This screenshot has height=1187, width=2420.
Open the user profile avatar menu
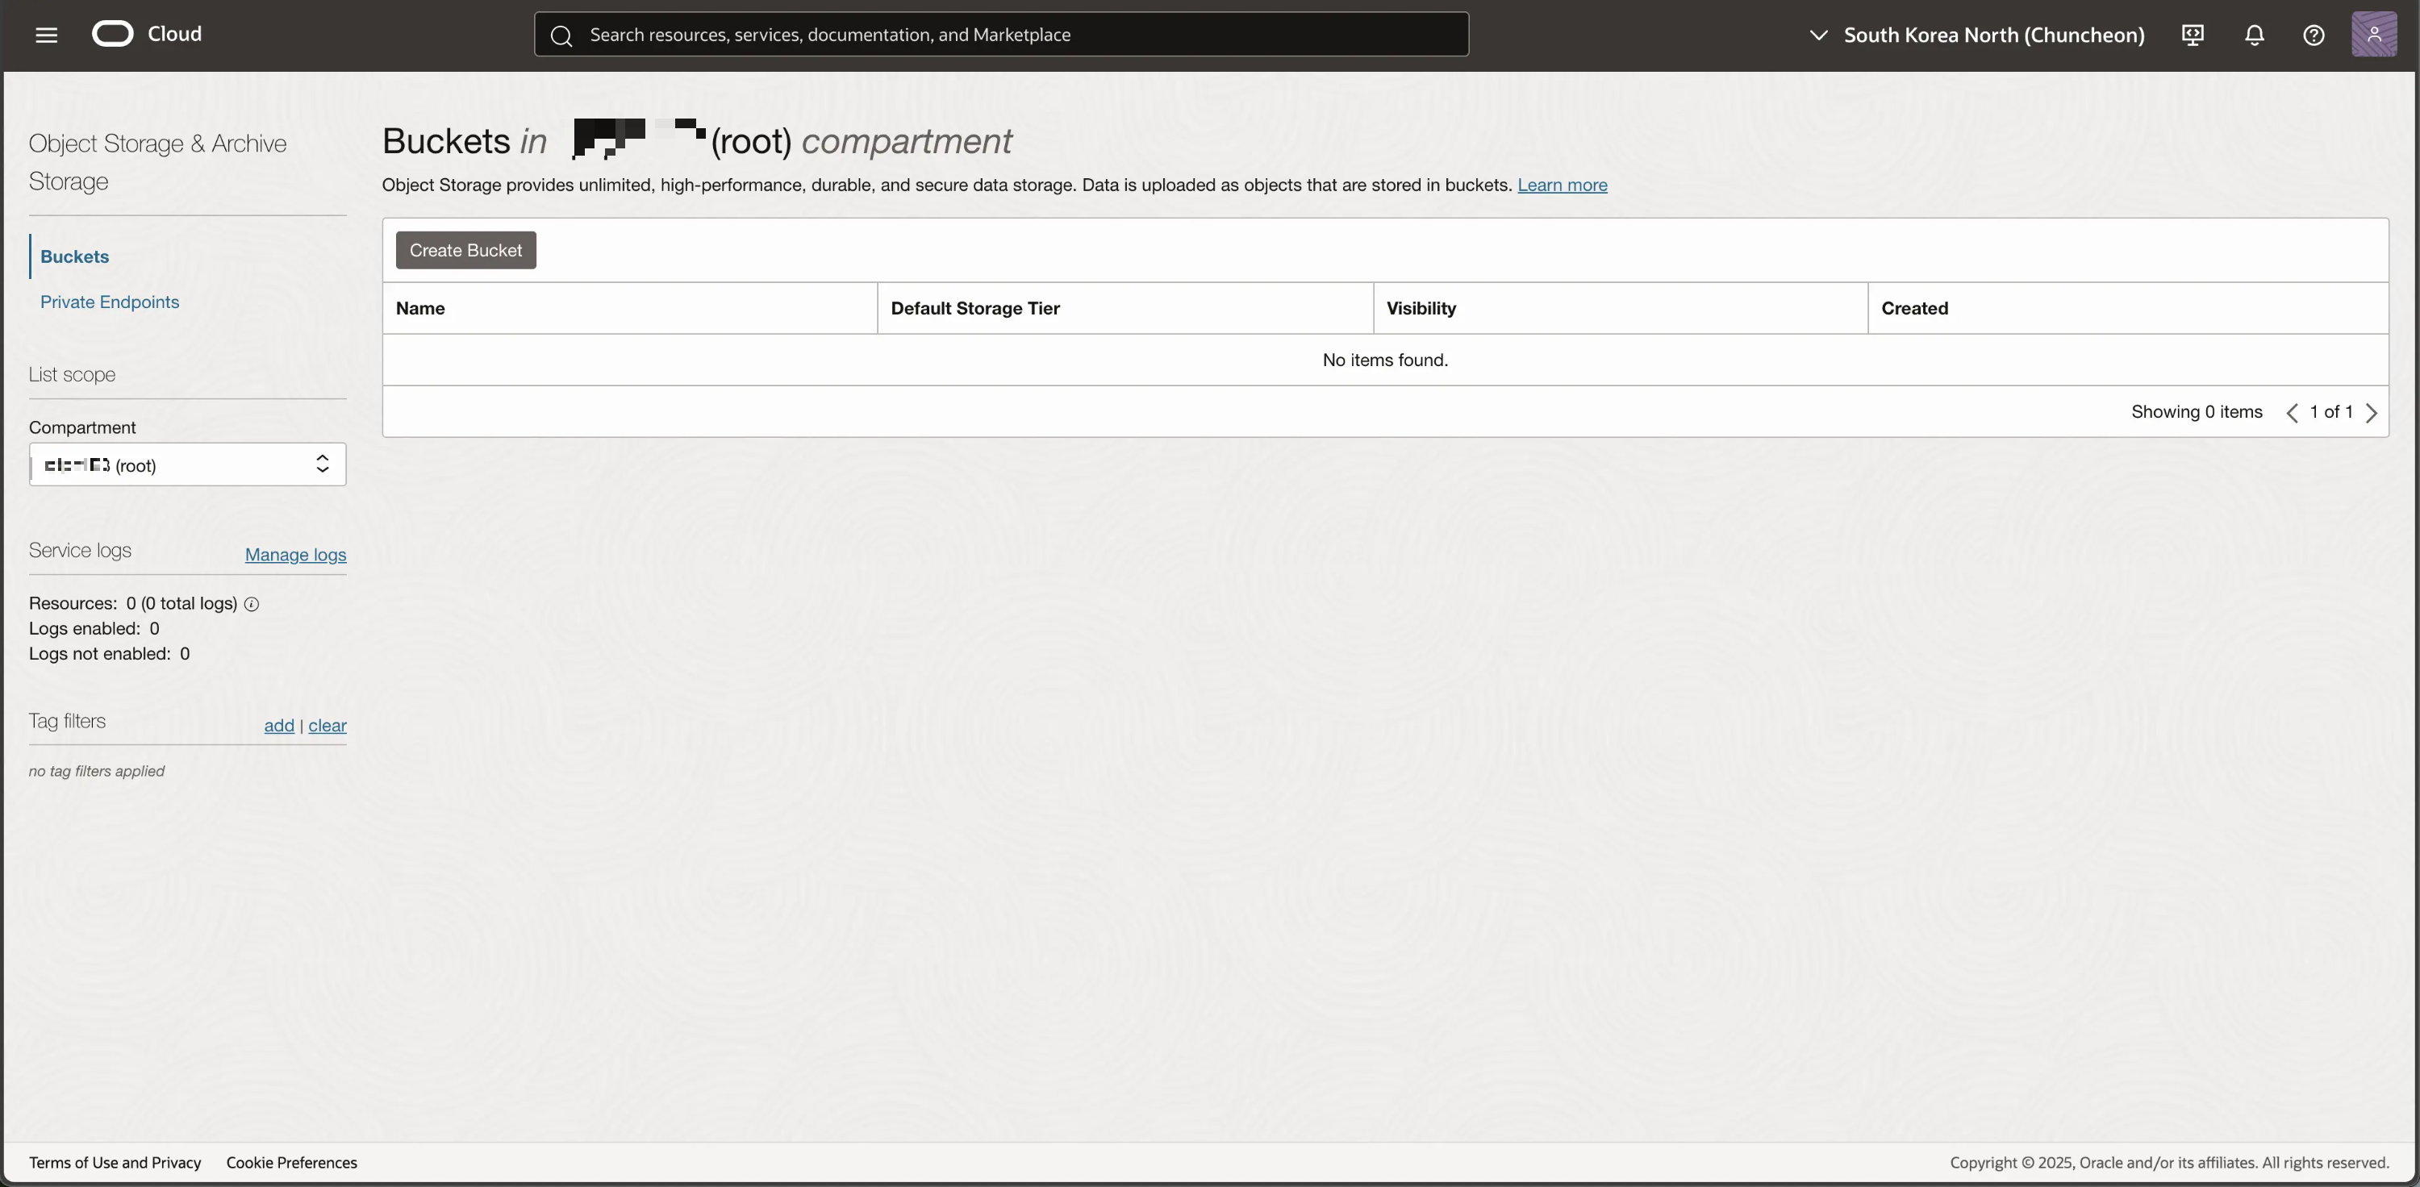(x=2373, y=35)
